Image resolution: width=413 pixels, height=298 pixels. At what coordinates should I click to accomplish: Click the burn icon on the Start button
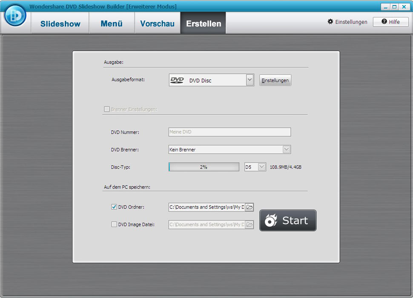pos(271,220)
